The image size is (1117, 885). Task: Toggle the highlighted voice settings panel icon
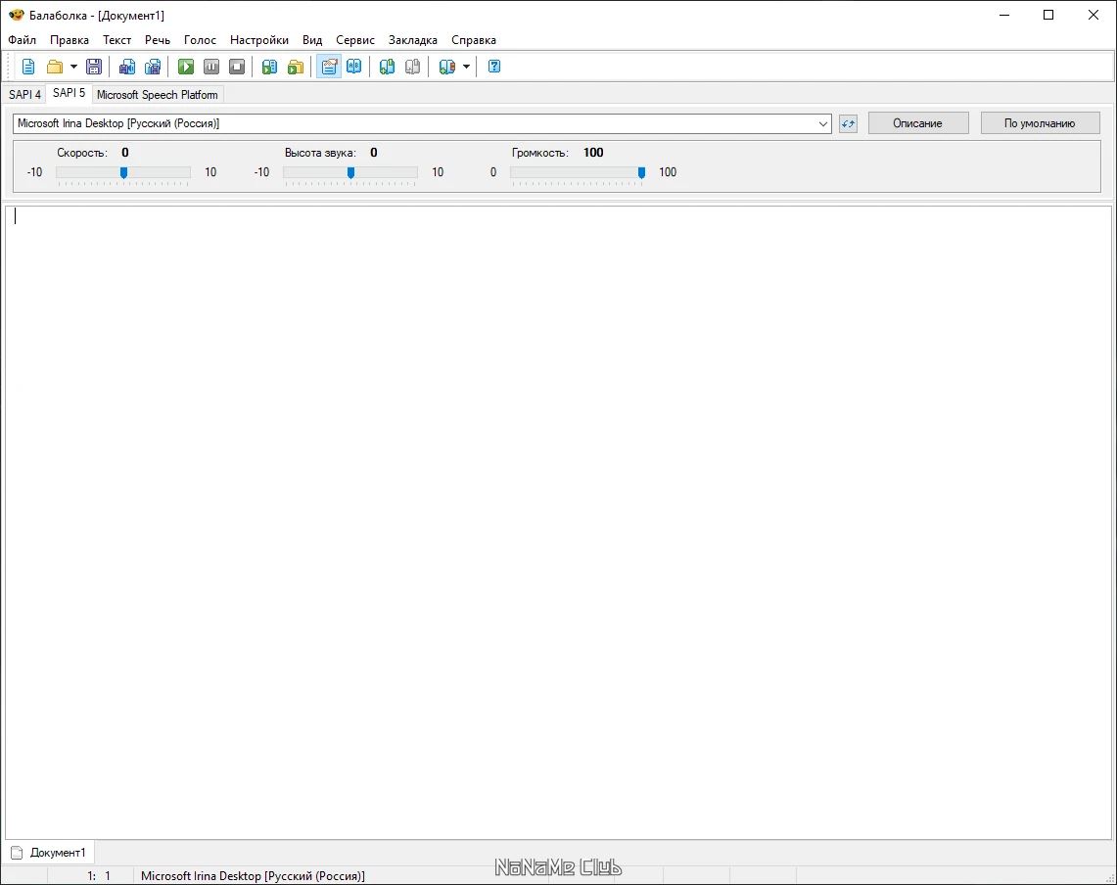(x=328, y=67)
